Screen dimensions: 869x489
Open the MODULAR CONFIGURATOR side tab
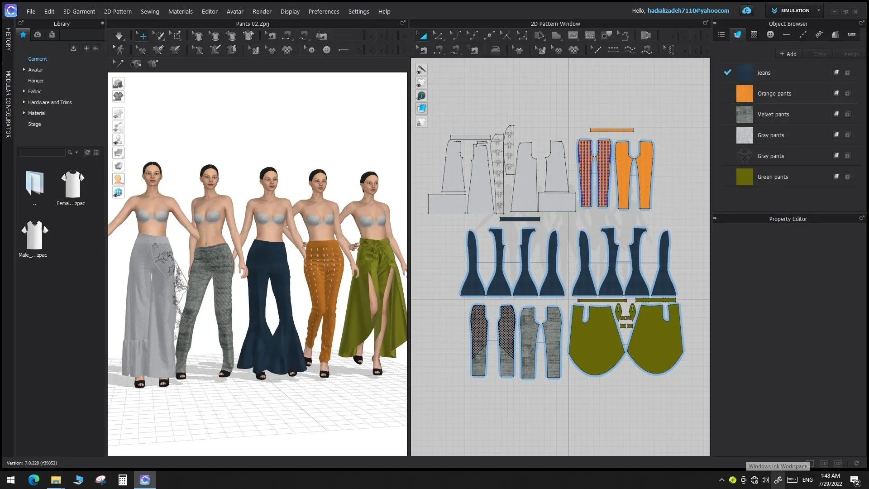[8, 104]
